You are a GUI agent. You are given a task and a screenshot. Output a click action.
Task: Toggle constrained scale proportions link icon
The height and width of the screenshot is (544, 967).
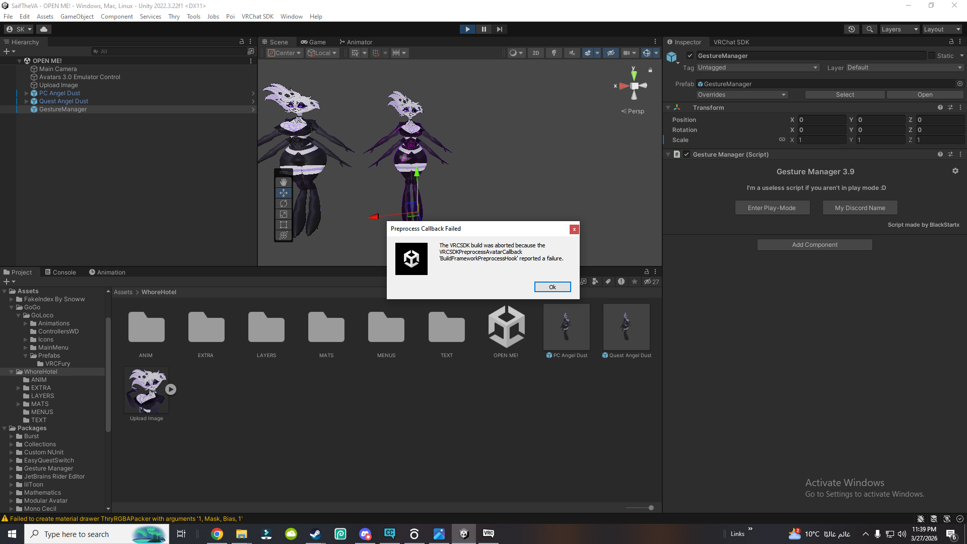coord(782,140)
